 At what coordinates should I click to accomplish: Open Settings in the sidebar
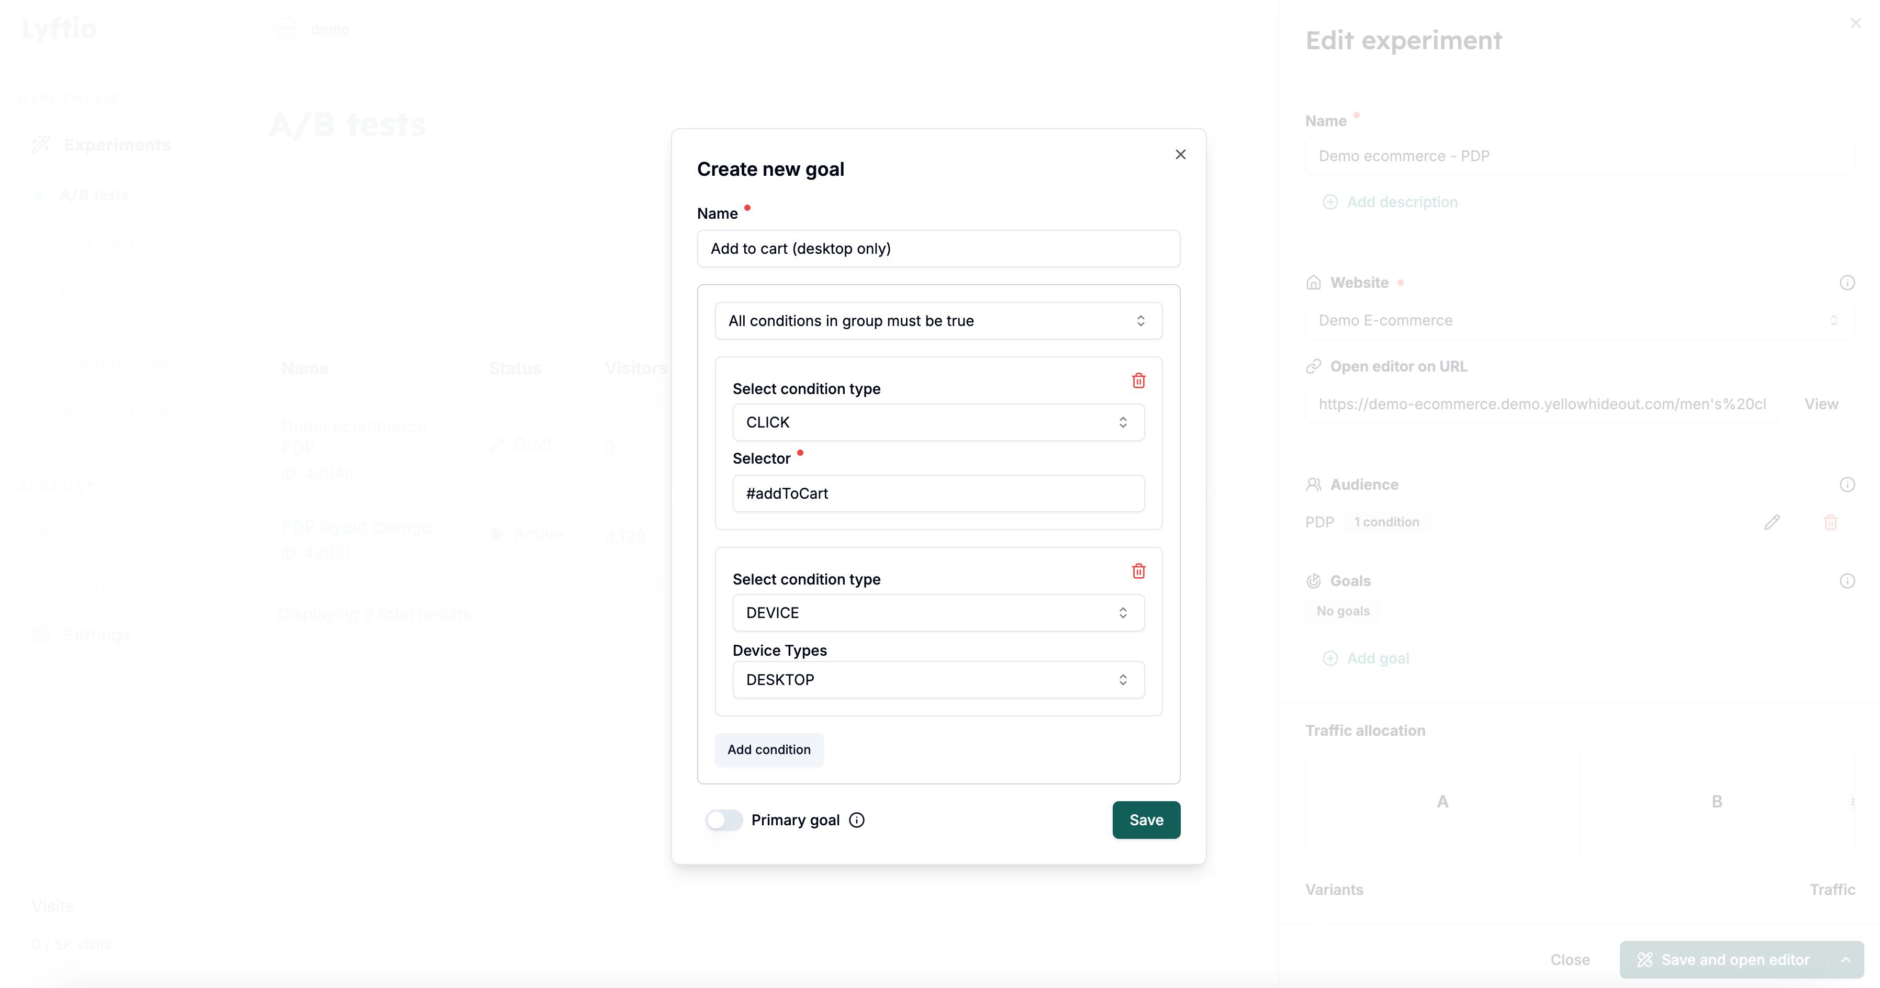(x=96, y=635)
